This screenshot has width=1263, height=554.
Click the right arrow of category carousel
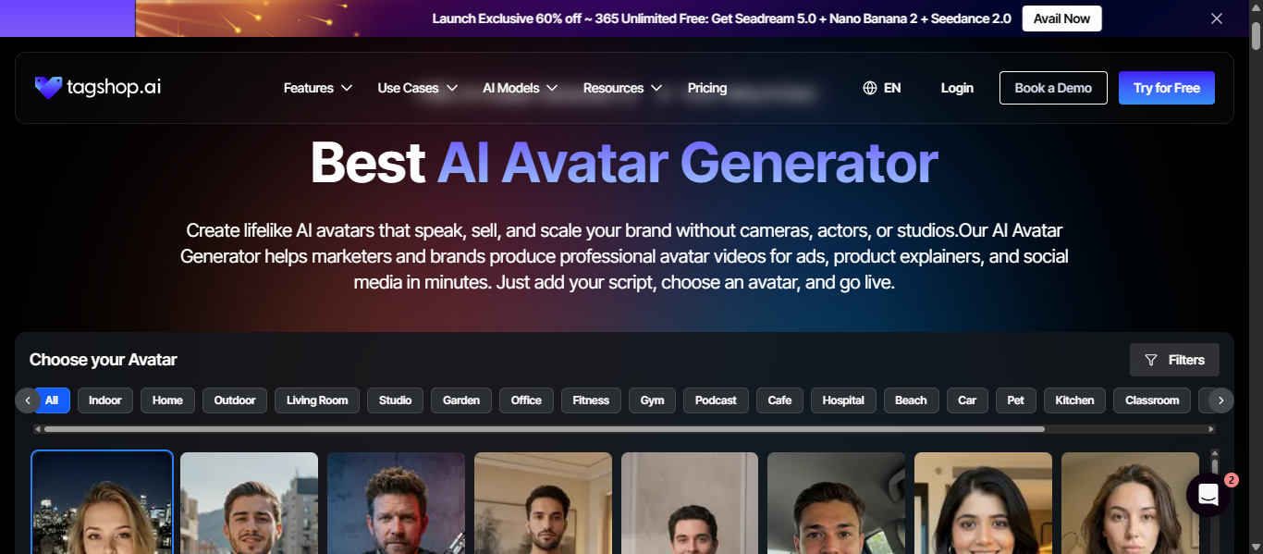tap(1221, 400)
